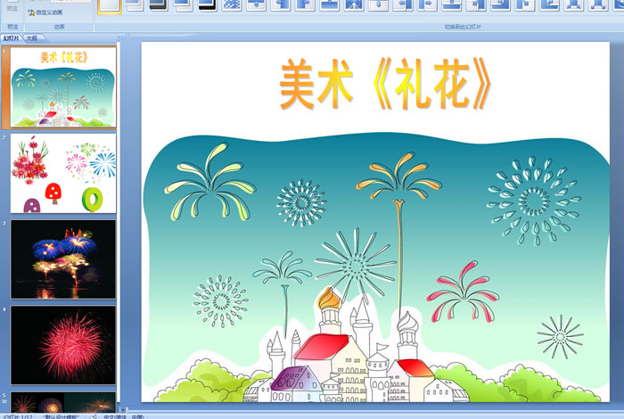Click the thumbnail pane scroll-down arrow
Image resolution: width=624 pixels, height=419 pixels.
click(x=123, y=409)
